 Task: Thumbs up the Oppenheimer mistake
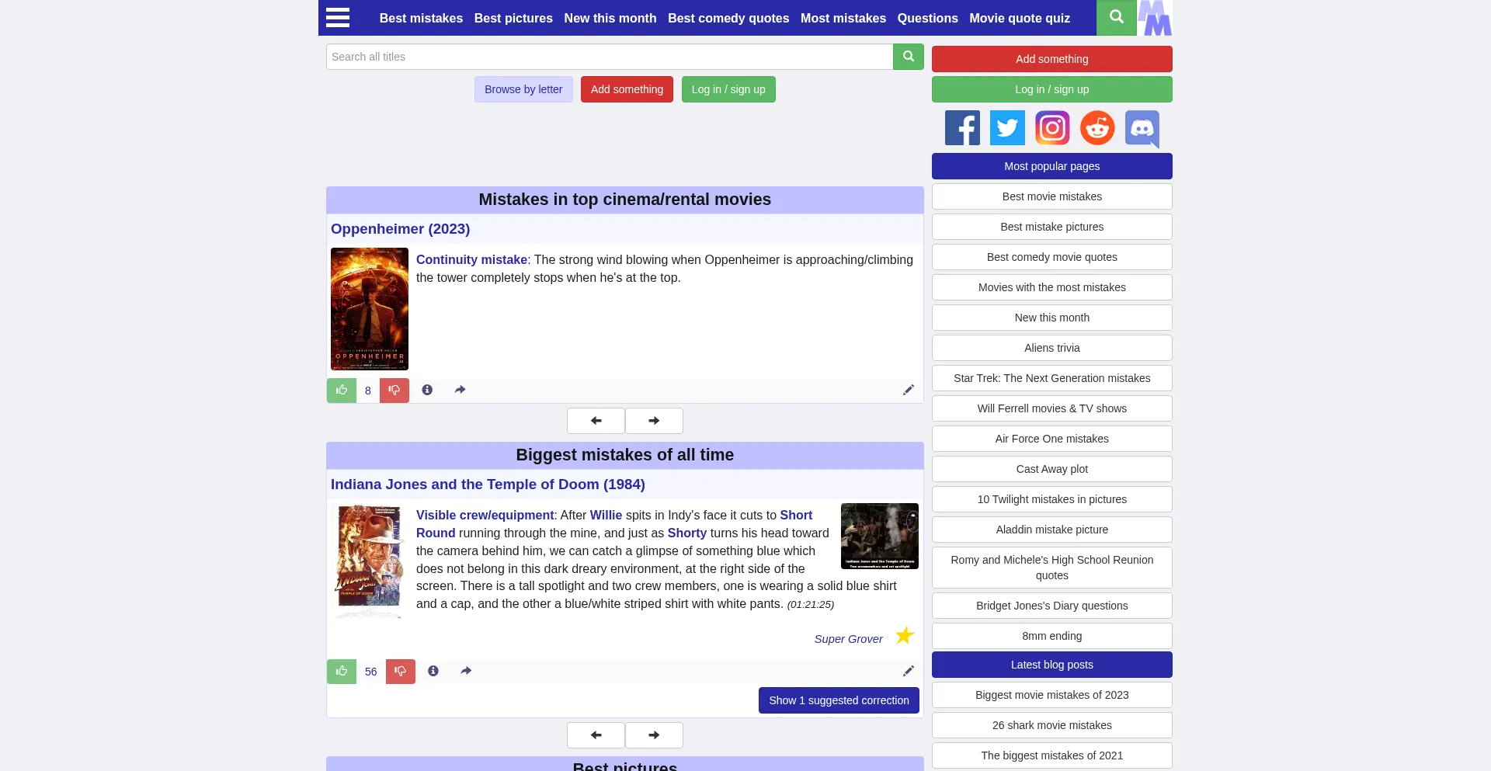point(342,391)
